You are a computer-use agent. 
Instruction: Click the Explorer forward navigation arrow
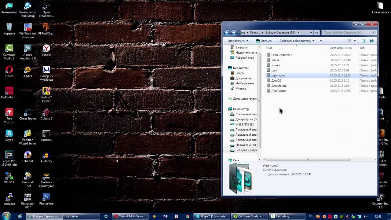234,32
